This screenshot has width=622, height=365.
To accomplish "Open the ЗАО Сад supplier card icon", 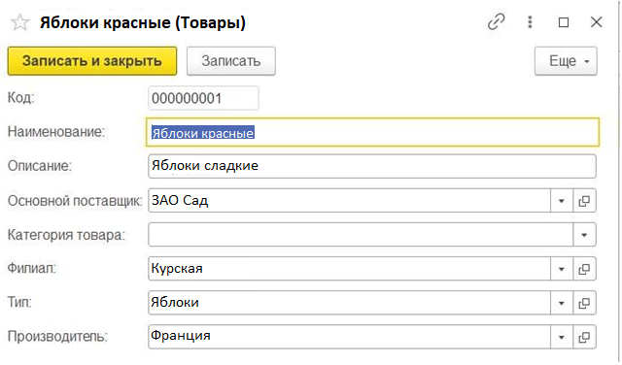I will click(584, 201).
